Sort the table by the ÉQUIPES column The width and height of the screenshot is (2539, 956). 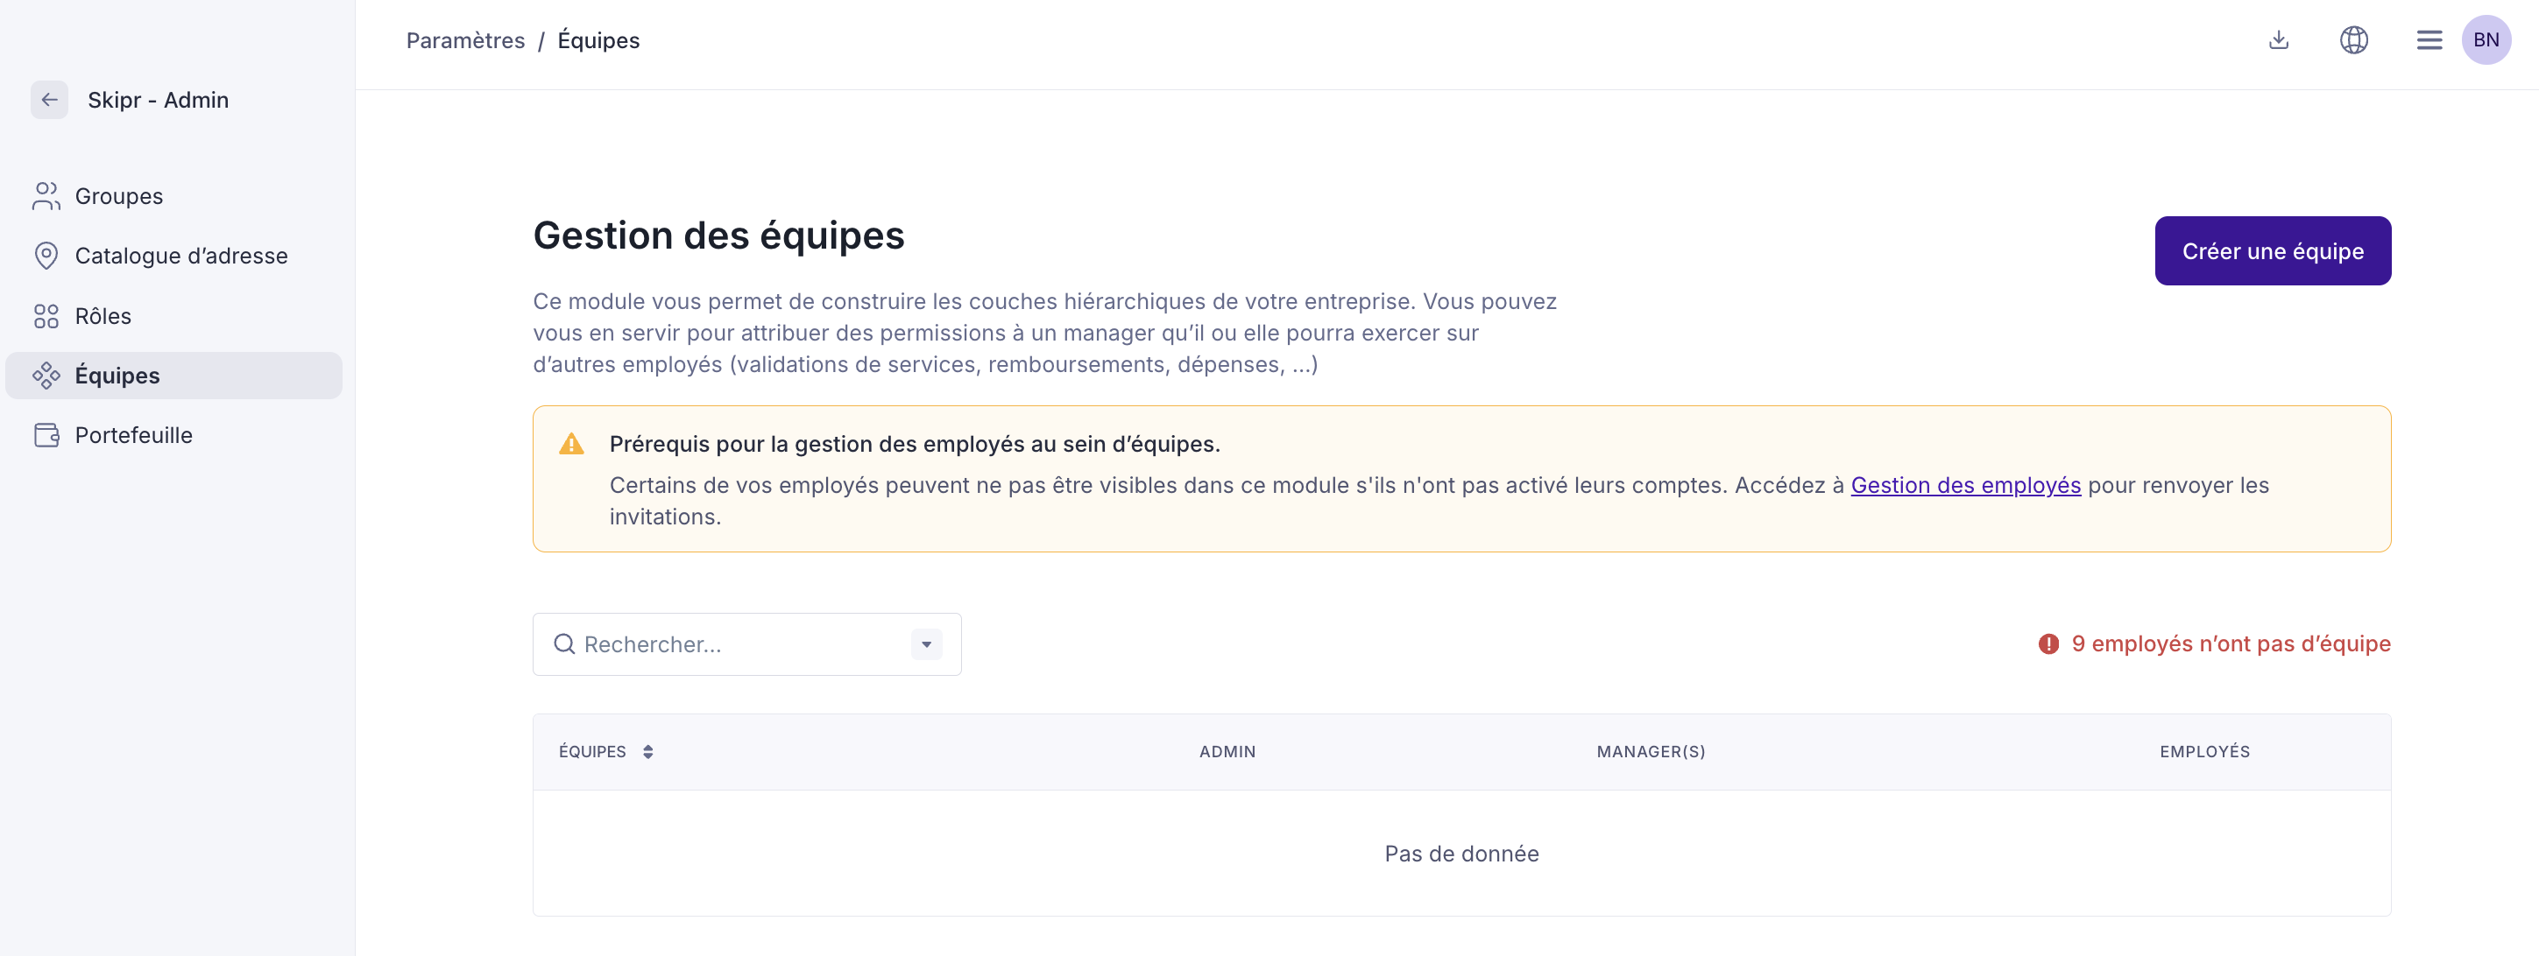[x=648, y=751]
